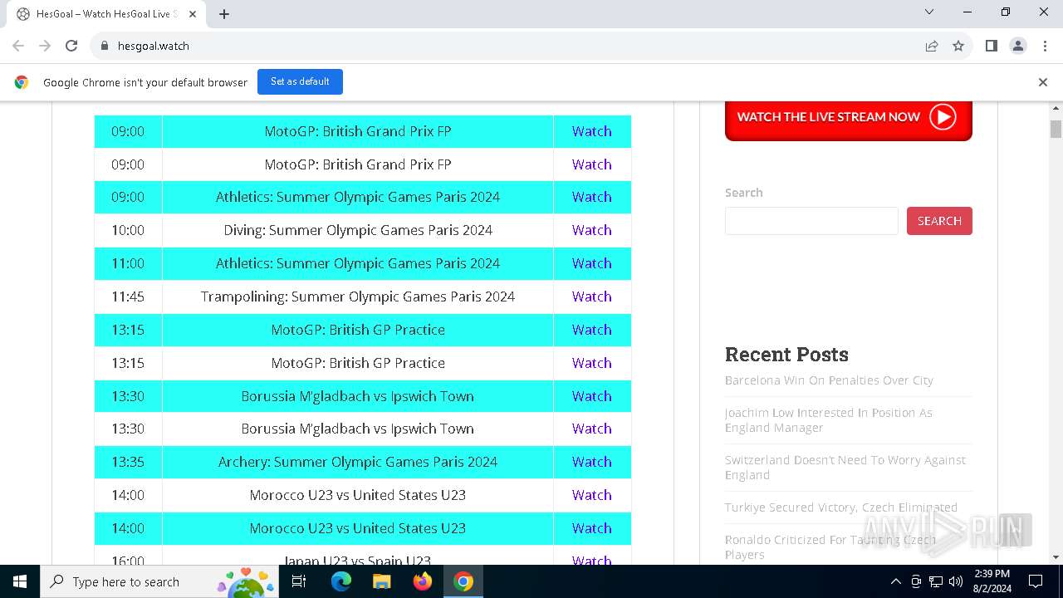Watch Athletics Olympic Games at 11:00
This screenshot has width=1063, height=598.
click(x=591, y=263)
